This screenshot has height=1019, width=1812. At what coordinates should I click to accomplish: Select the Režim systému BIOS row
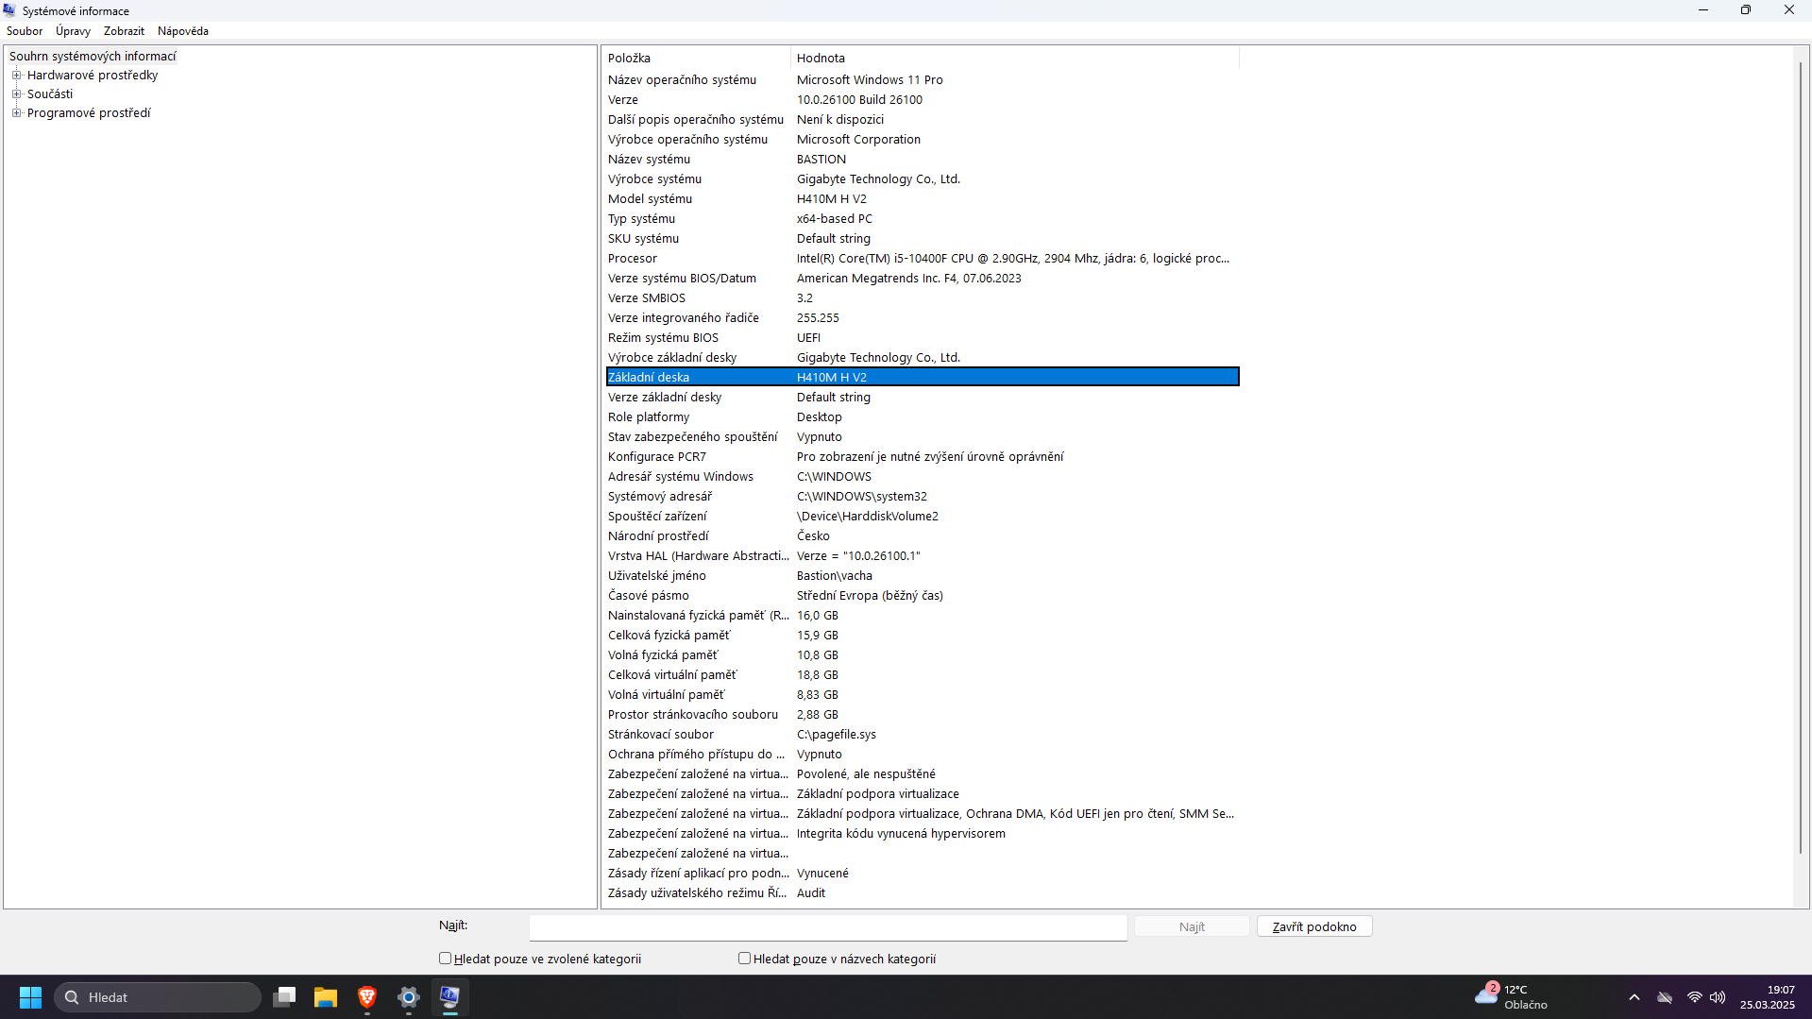point(923,338)
